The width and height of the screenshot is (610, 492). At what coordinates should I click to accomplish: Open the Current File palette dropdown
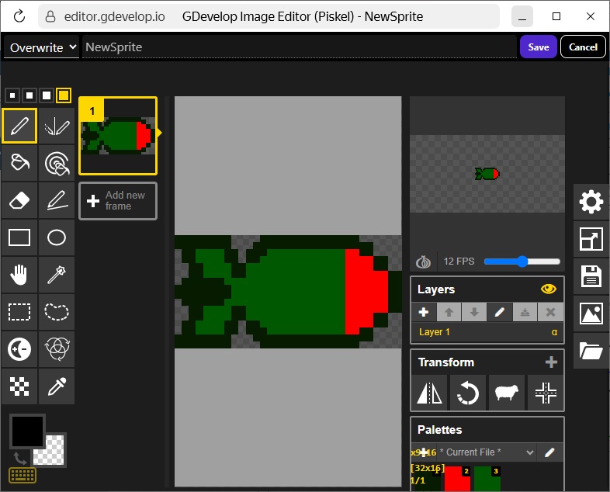(486, 452)
